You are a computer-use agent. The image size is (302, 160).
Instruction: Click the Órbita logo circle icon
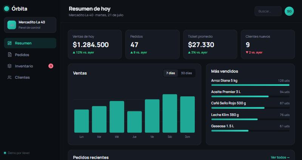tap(6, 9)
